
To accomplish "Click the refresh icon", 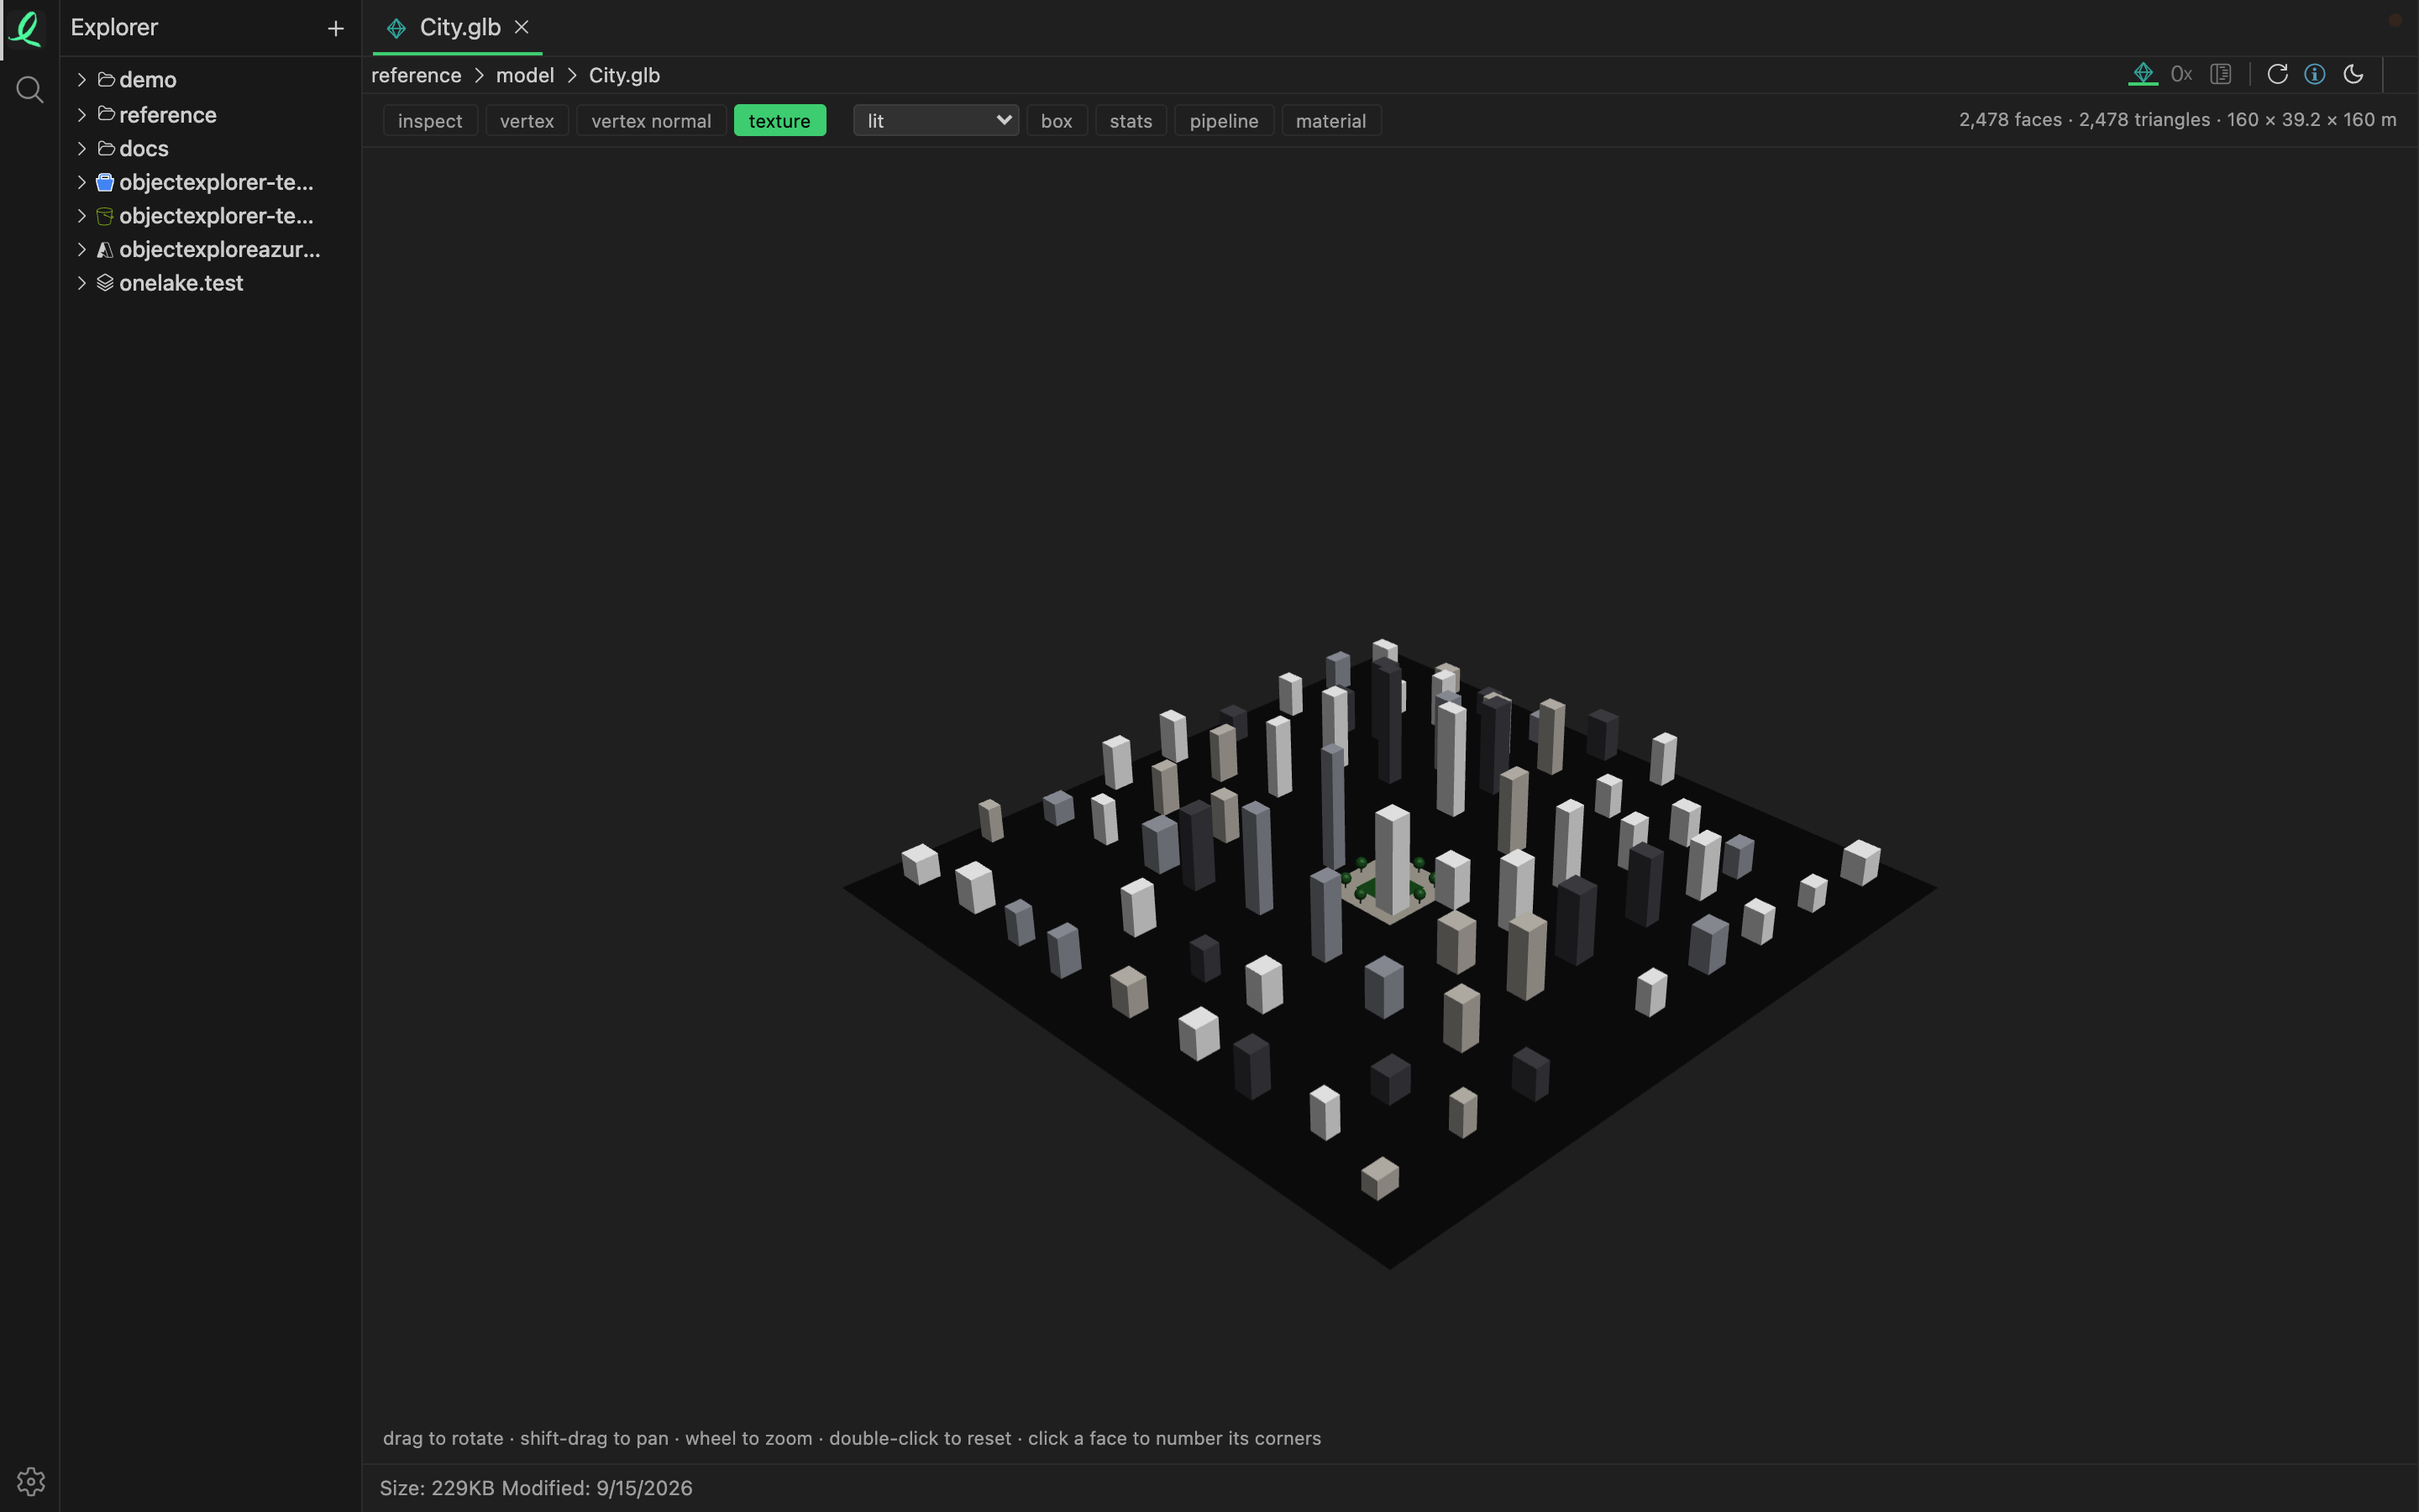I will click(x=2277, y=74).
